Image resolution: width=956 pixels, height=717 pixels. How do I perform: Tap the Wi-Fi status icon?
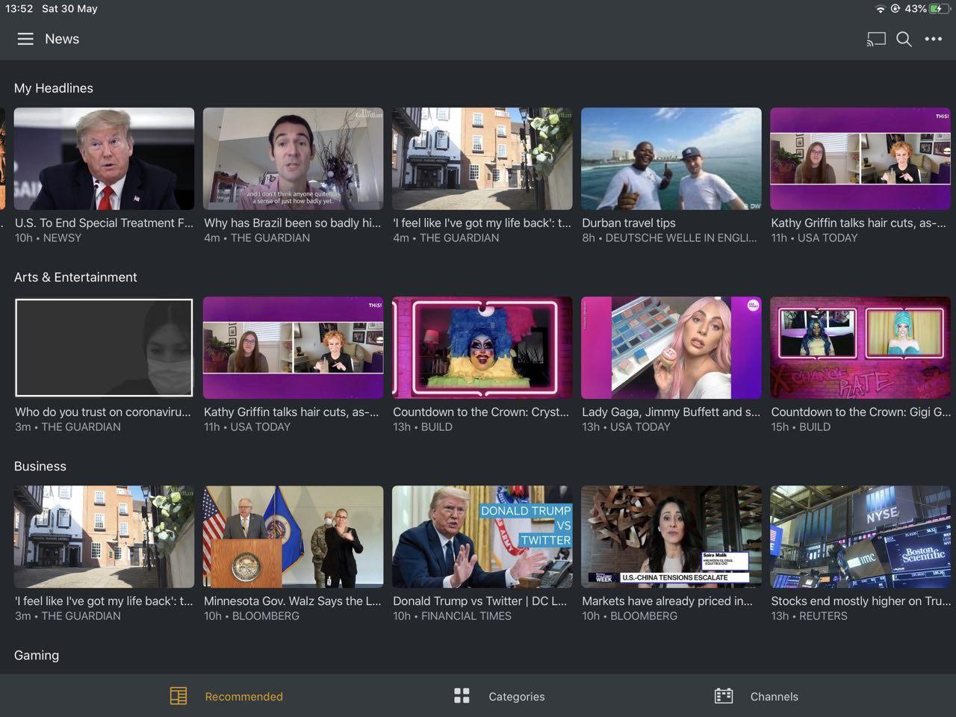tap(880, 9)
